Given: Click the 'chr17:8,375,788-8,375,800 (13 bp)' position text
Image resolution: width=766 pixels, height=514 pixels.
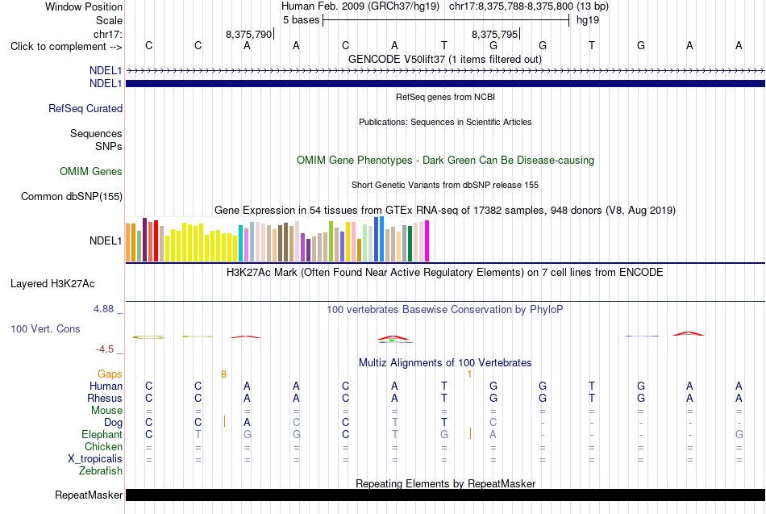Looking at the screenshot, I should (x=529, y=6).
